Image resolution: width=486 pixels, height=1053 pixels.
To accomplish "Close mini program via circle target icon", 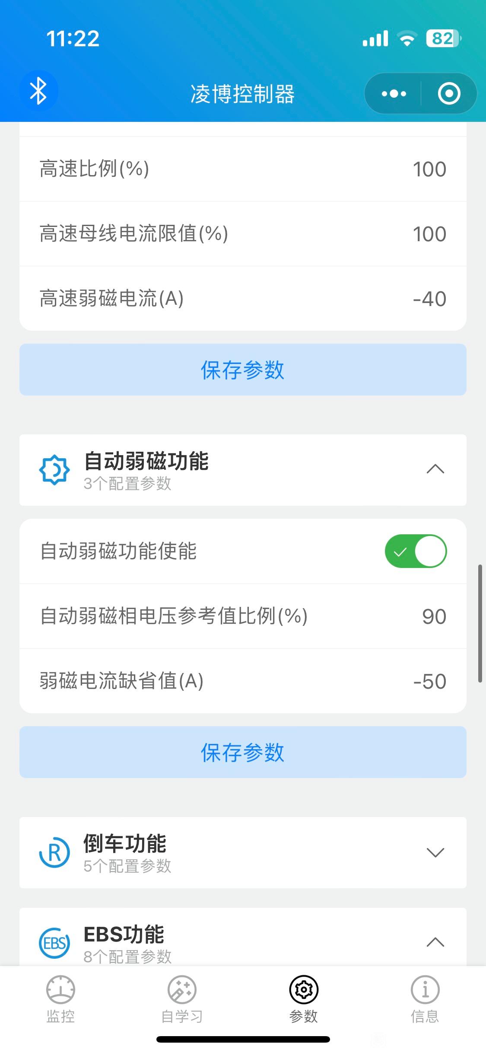I will tap(449, 94).
